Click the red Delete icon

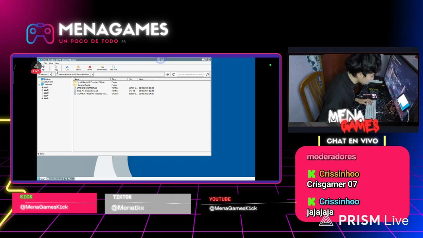[90, 67]
